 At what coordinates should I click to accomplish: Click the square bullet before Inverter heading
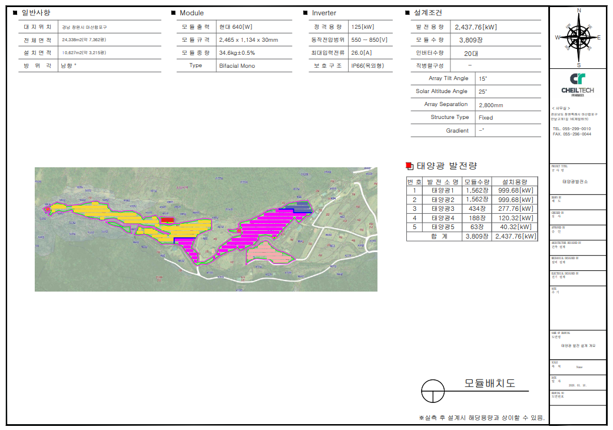[305, 13]
